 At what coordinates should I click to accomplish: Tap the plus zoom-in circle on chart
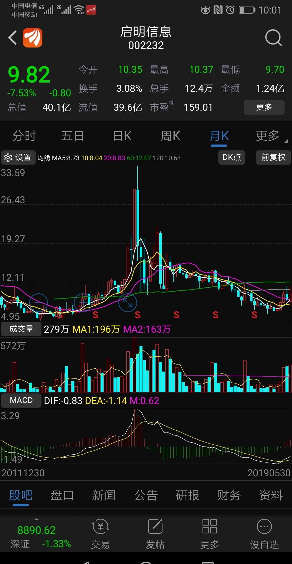coord(83,303)
